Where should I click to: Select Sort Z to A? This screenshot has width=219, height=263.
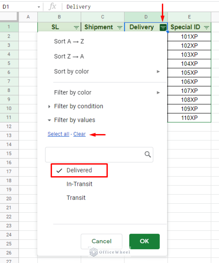point(69,56)
